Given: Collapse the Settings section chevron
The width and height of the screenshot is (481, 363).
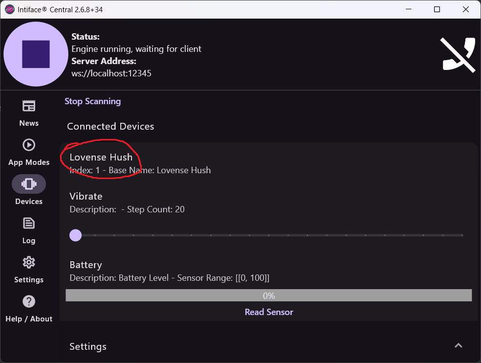Looking at the screenshot, I should (x=458, y=345).
